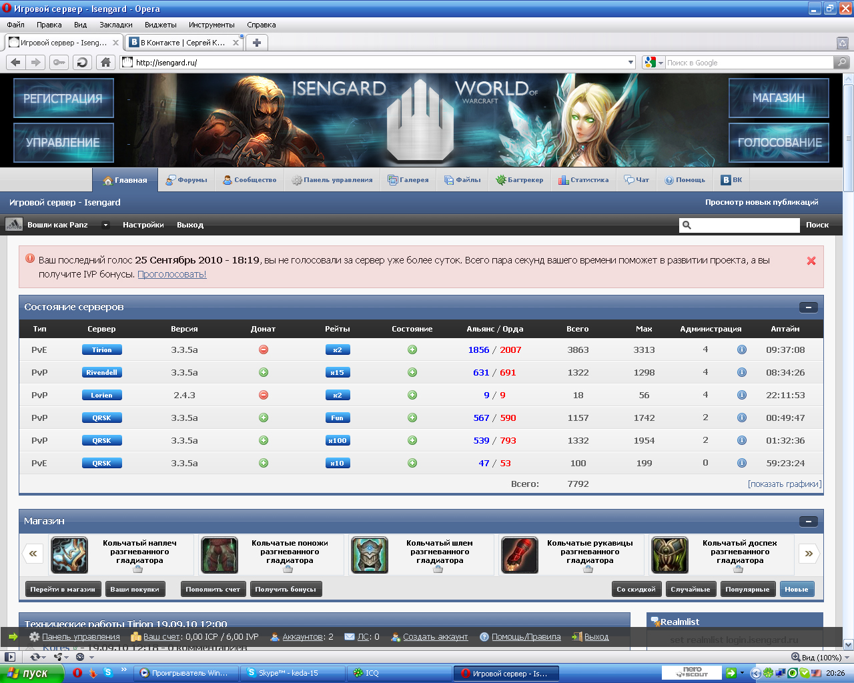Click the red donate icon for Tirion
Viewport: 854px width, 683px height.
click(x=264, y=350)
